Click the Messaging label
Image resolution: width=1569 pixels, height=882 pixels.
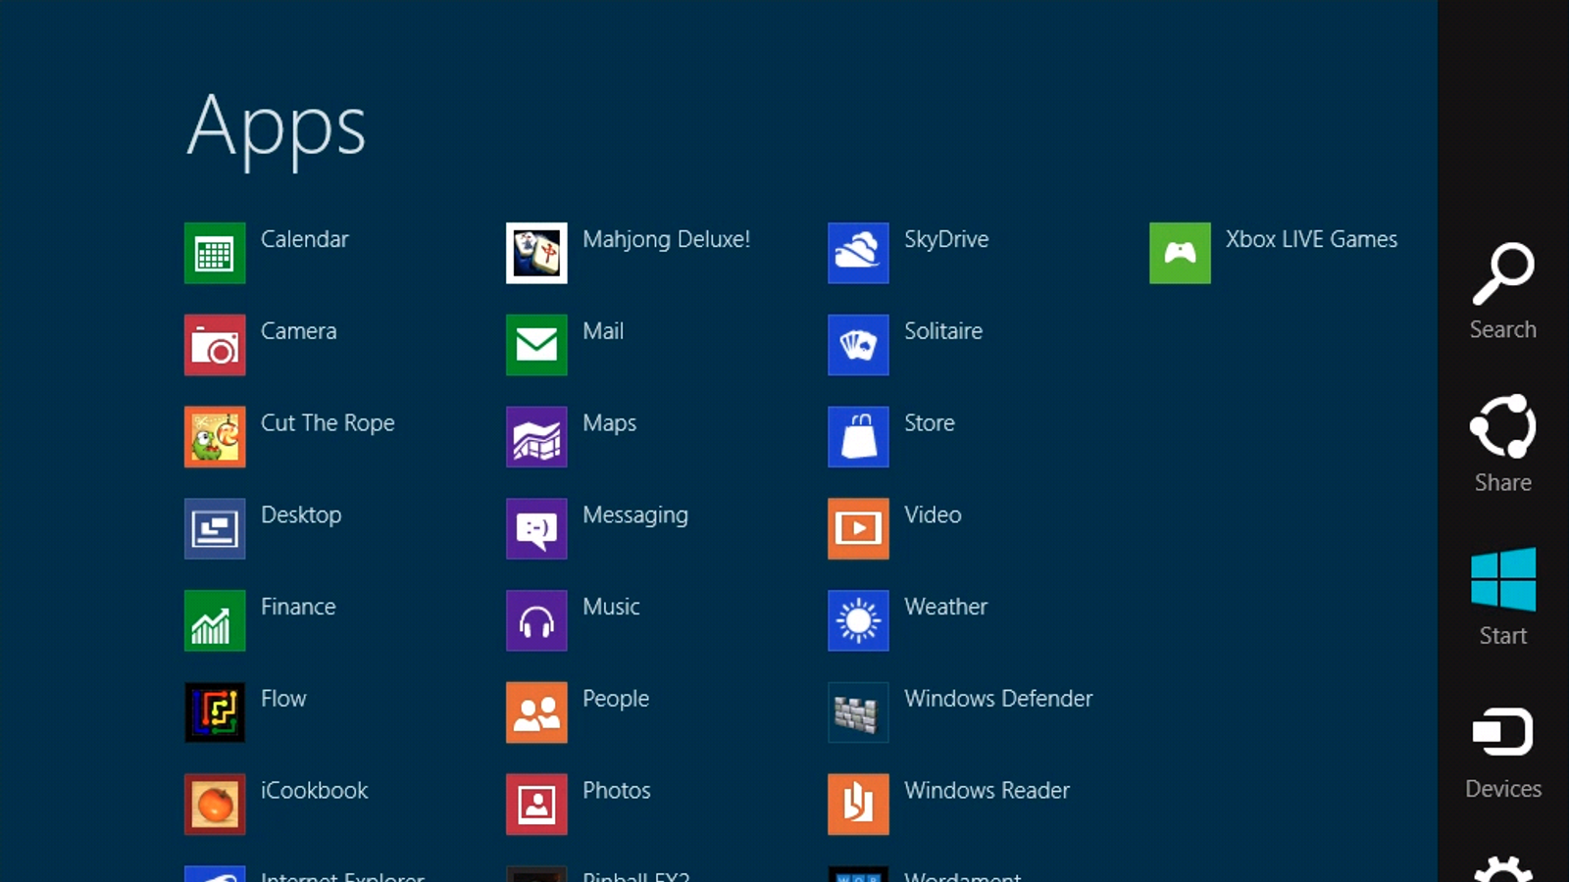point(635,515)
